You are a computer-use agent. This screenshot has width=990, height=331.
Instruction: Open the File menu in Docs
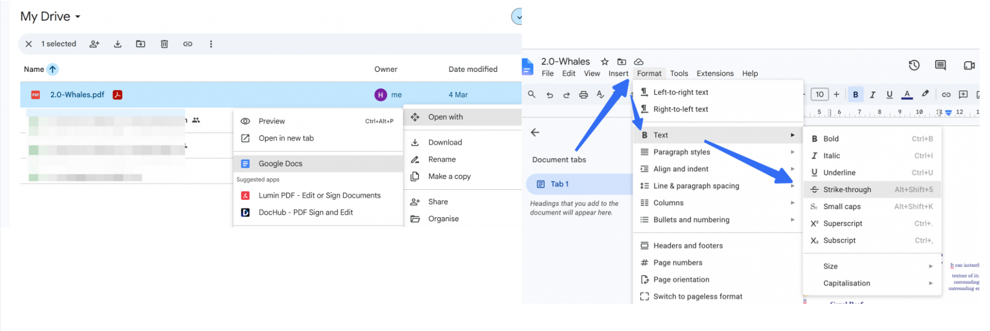[547, 74]
